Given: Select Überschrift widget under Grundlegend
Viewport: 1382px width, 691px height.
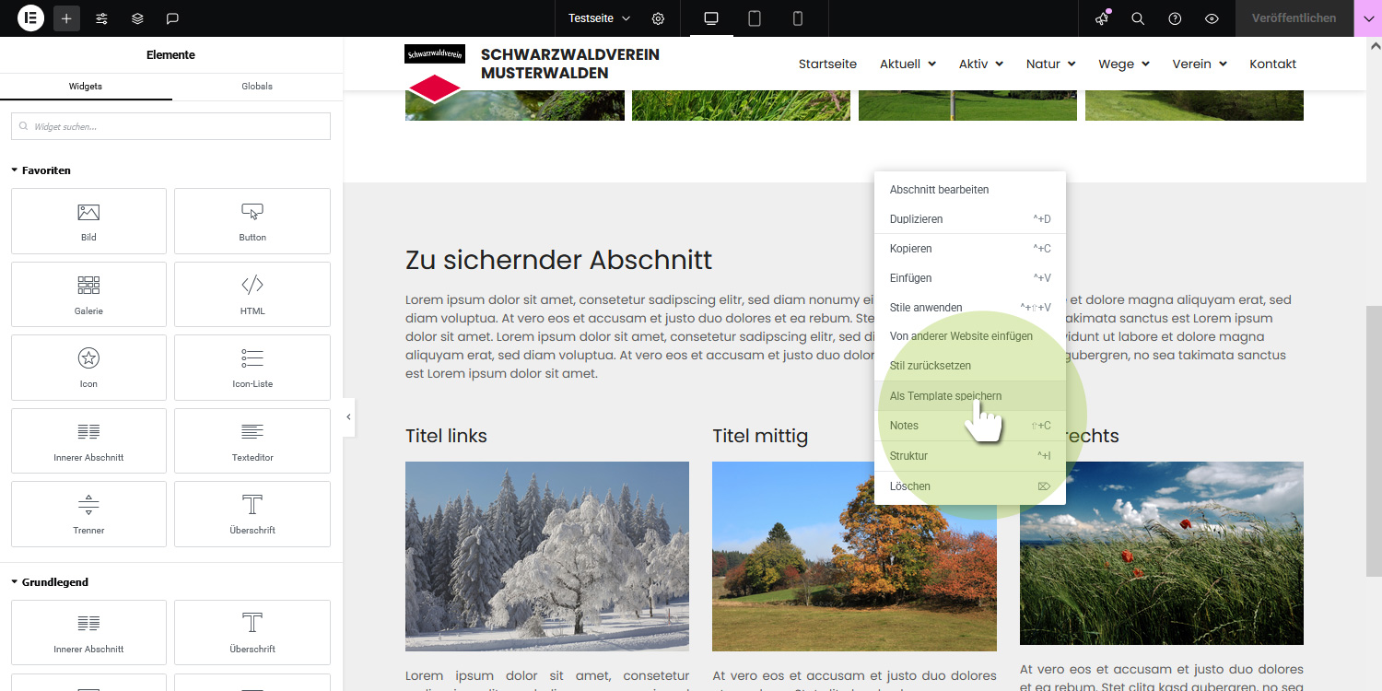Looking at the screenshot, I should (252, 632).
